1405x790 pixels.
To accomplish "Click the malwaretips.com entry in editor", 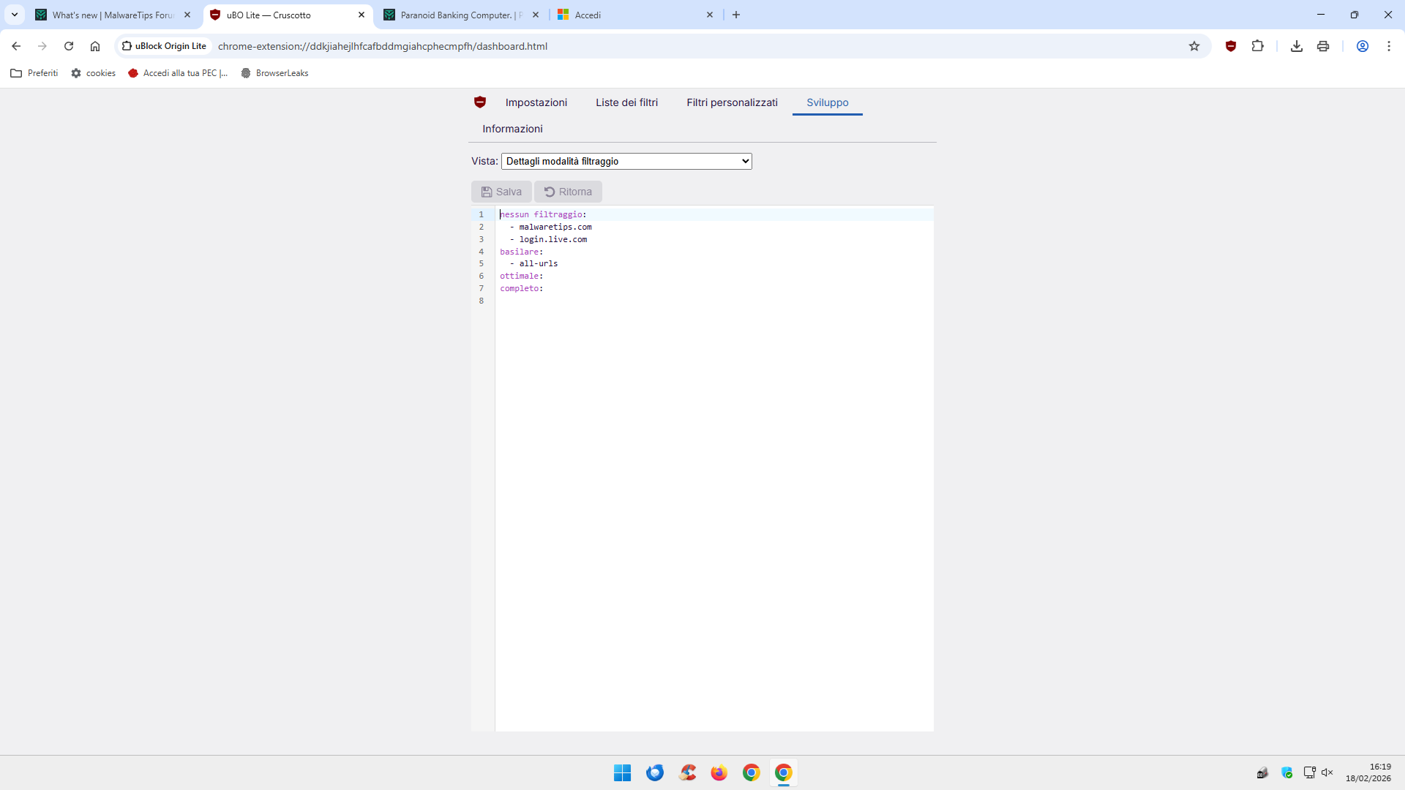I will coord(555,227).
